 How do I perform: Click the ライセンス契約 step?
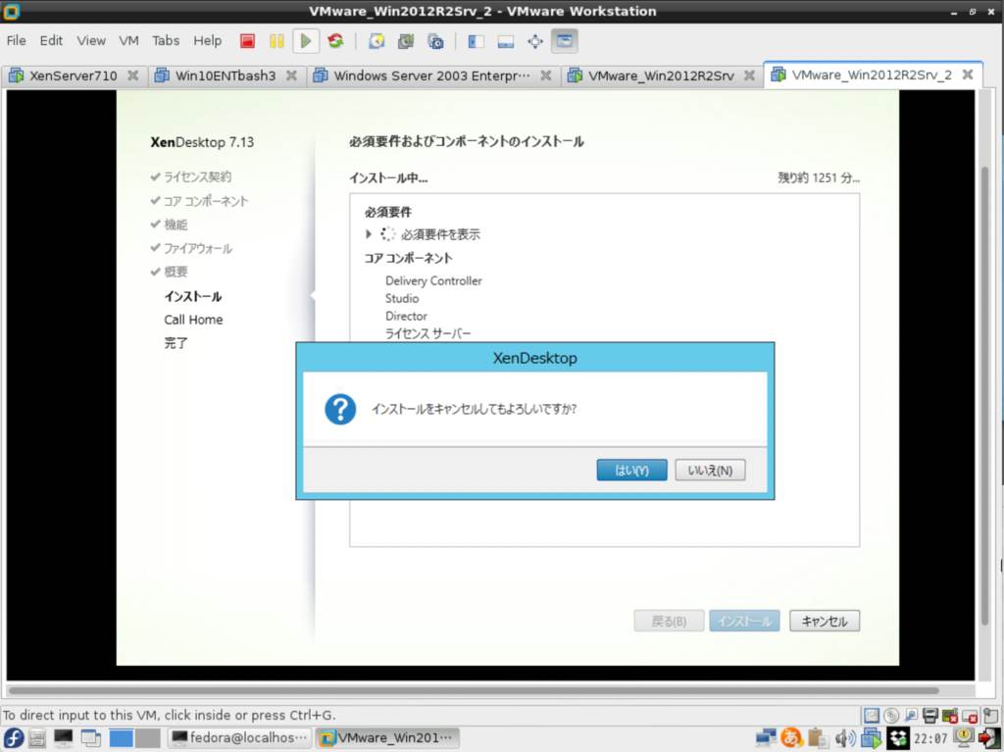(x=197, y=176)
